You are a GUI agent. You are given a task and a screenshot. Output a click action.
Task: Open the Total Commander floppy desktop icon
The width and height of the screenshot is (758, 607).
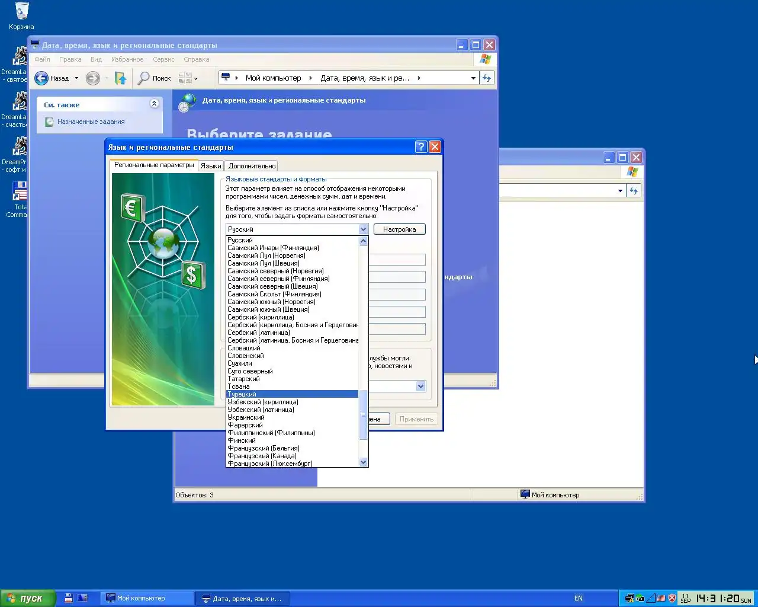(20, 191)
